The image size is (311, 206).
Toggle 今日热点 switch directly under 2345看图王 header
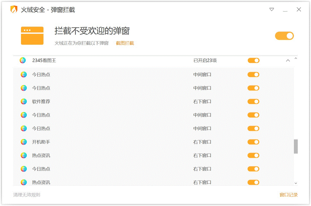pyautogui.click(x=253, y=75)
